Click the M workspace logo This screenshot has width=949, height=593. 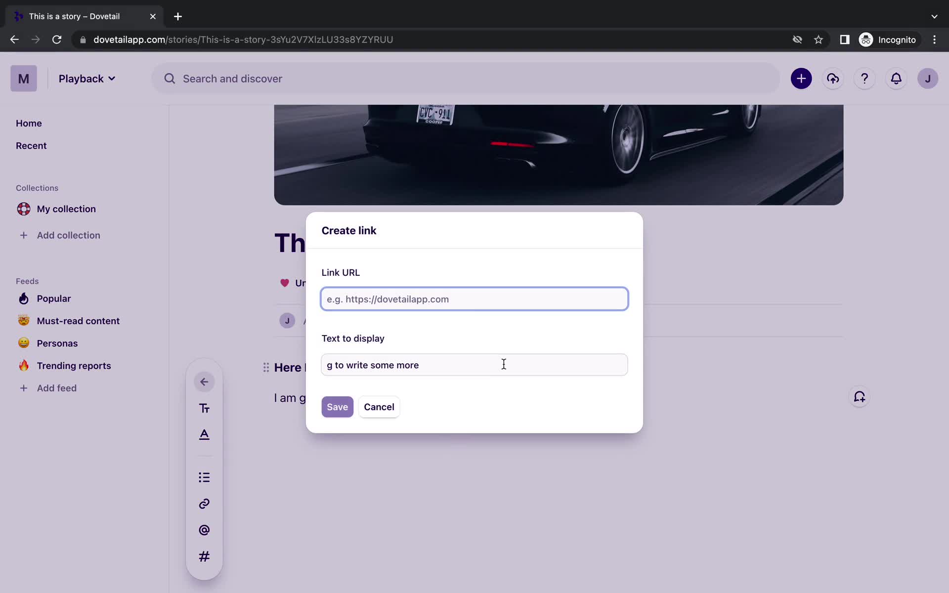24,79
